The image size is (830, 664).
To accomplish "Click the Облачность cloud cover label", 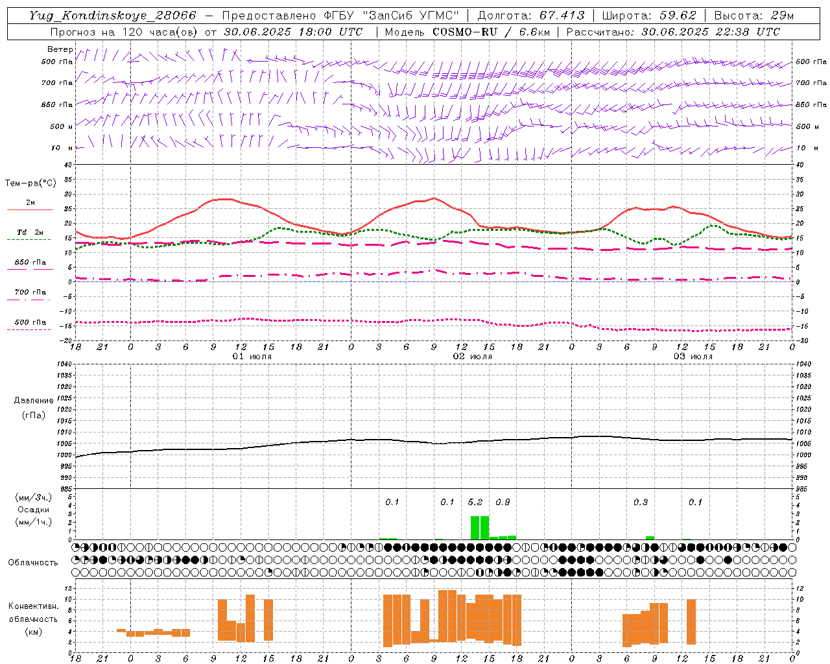I will [x=33, y=563].
